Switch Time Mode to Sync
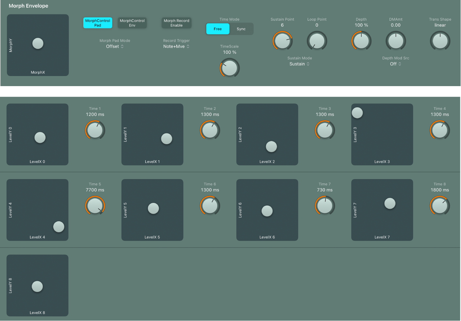The width and height of the screenshot is (461, 321). (x=241, y=29)
